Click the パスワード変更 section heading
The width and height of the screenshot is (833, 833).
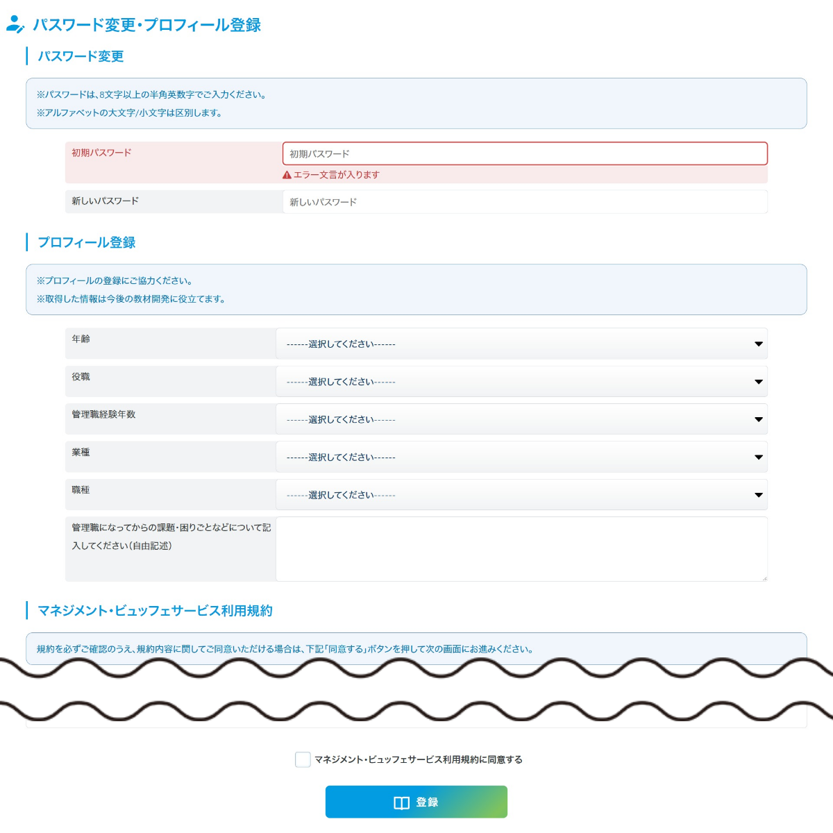tap(81, 56)
